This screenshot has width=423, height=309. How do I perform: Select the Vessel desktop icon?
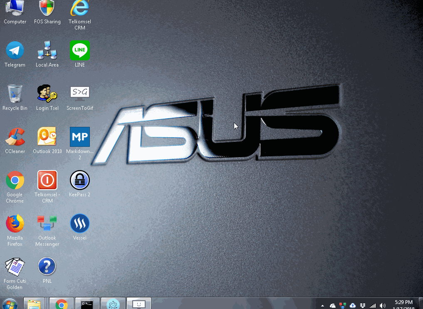[x=79, y=227]
